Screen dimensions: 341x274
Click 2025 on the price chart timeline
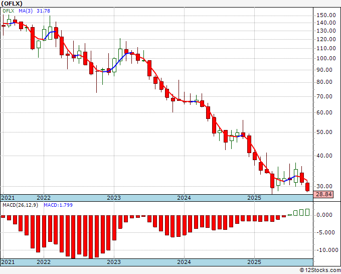pos(254,198)
